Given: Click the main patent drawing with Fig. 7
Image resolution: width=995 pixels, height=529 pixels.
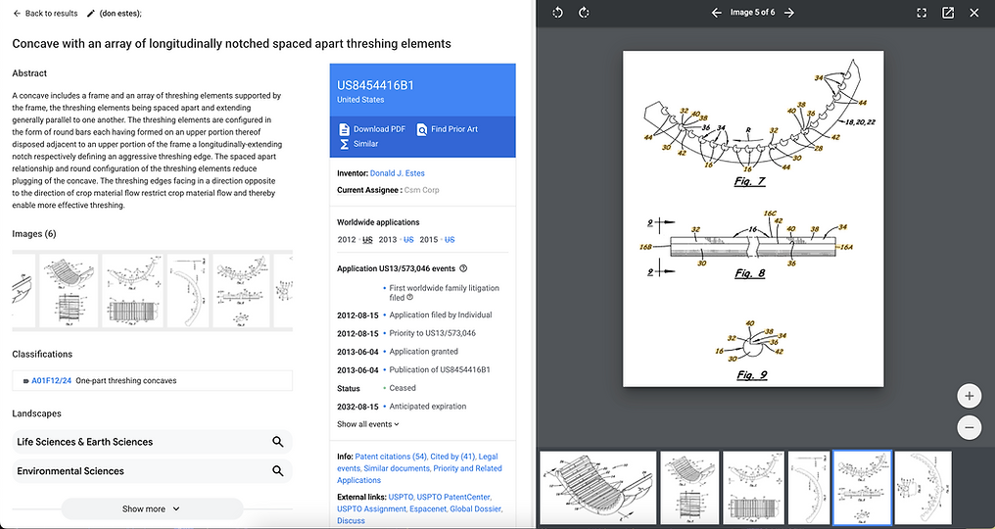Looking at the screenshot, I should tap(753, 218).
